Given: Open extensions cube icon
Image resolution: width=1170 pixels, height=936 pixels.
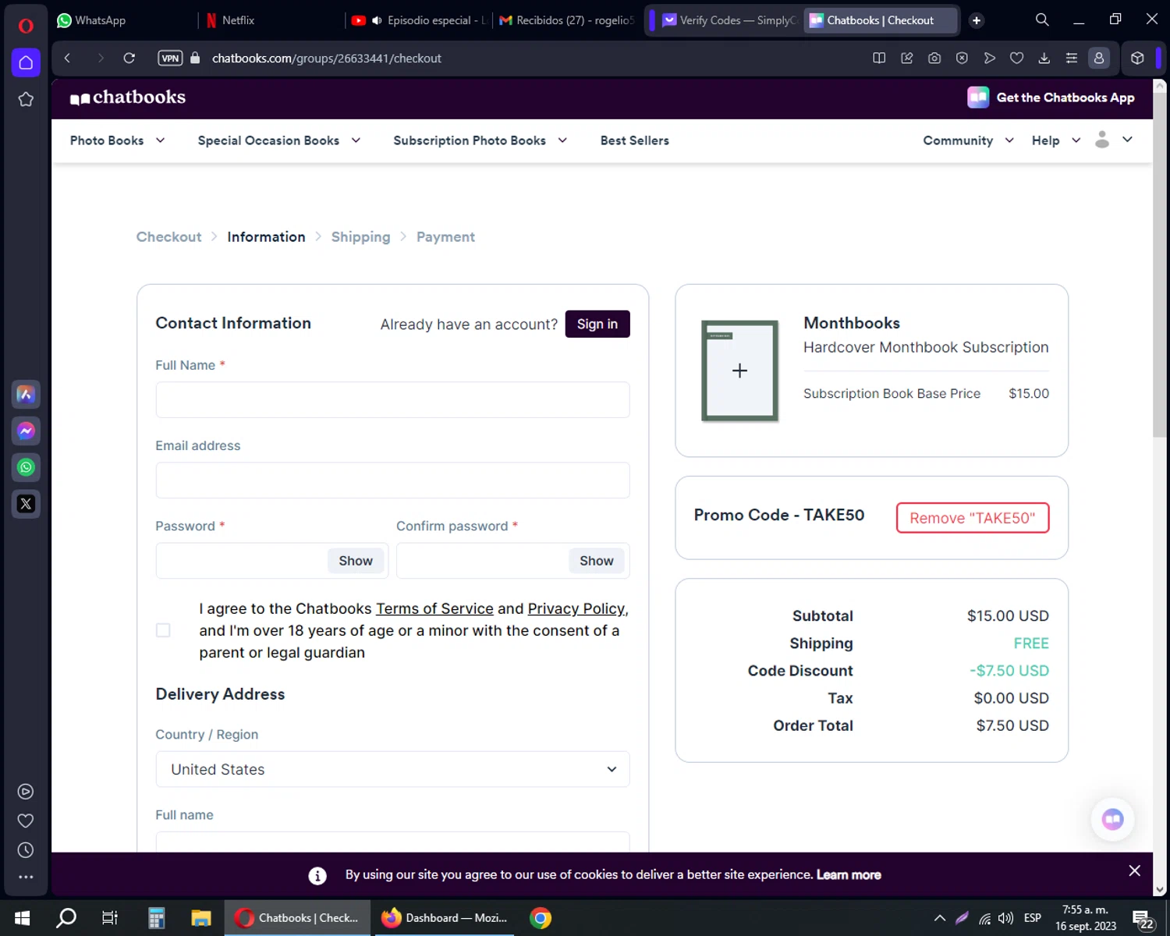Looking at the screenshot, I should pos(1137,58).
